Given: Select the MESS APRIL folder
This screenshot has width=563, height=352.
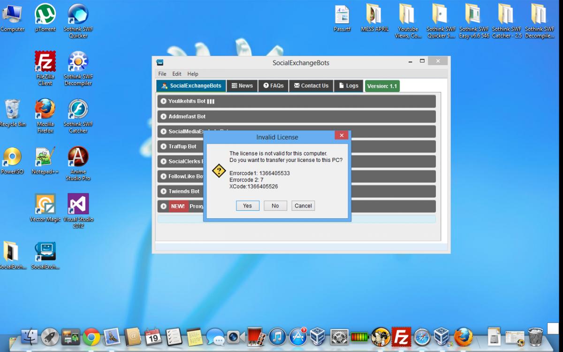Looking at the screenshot, I should click(x=375, y=19).
